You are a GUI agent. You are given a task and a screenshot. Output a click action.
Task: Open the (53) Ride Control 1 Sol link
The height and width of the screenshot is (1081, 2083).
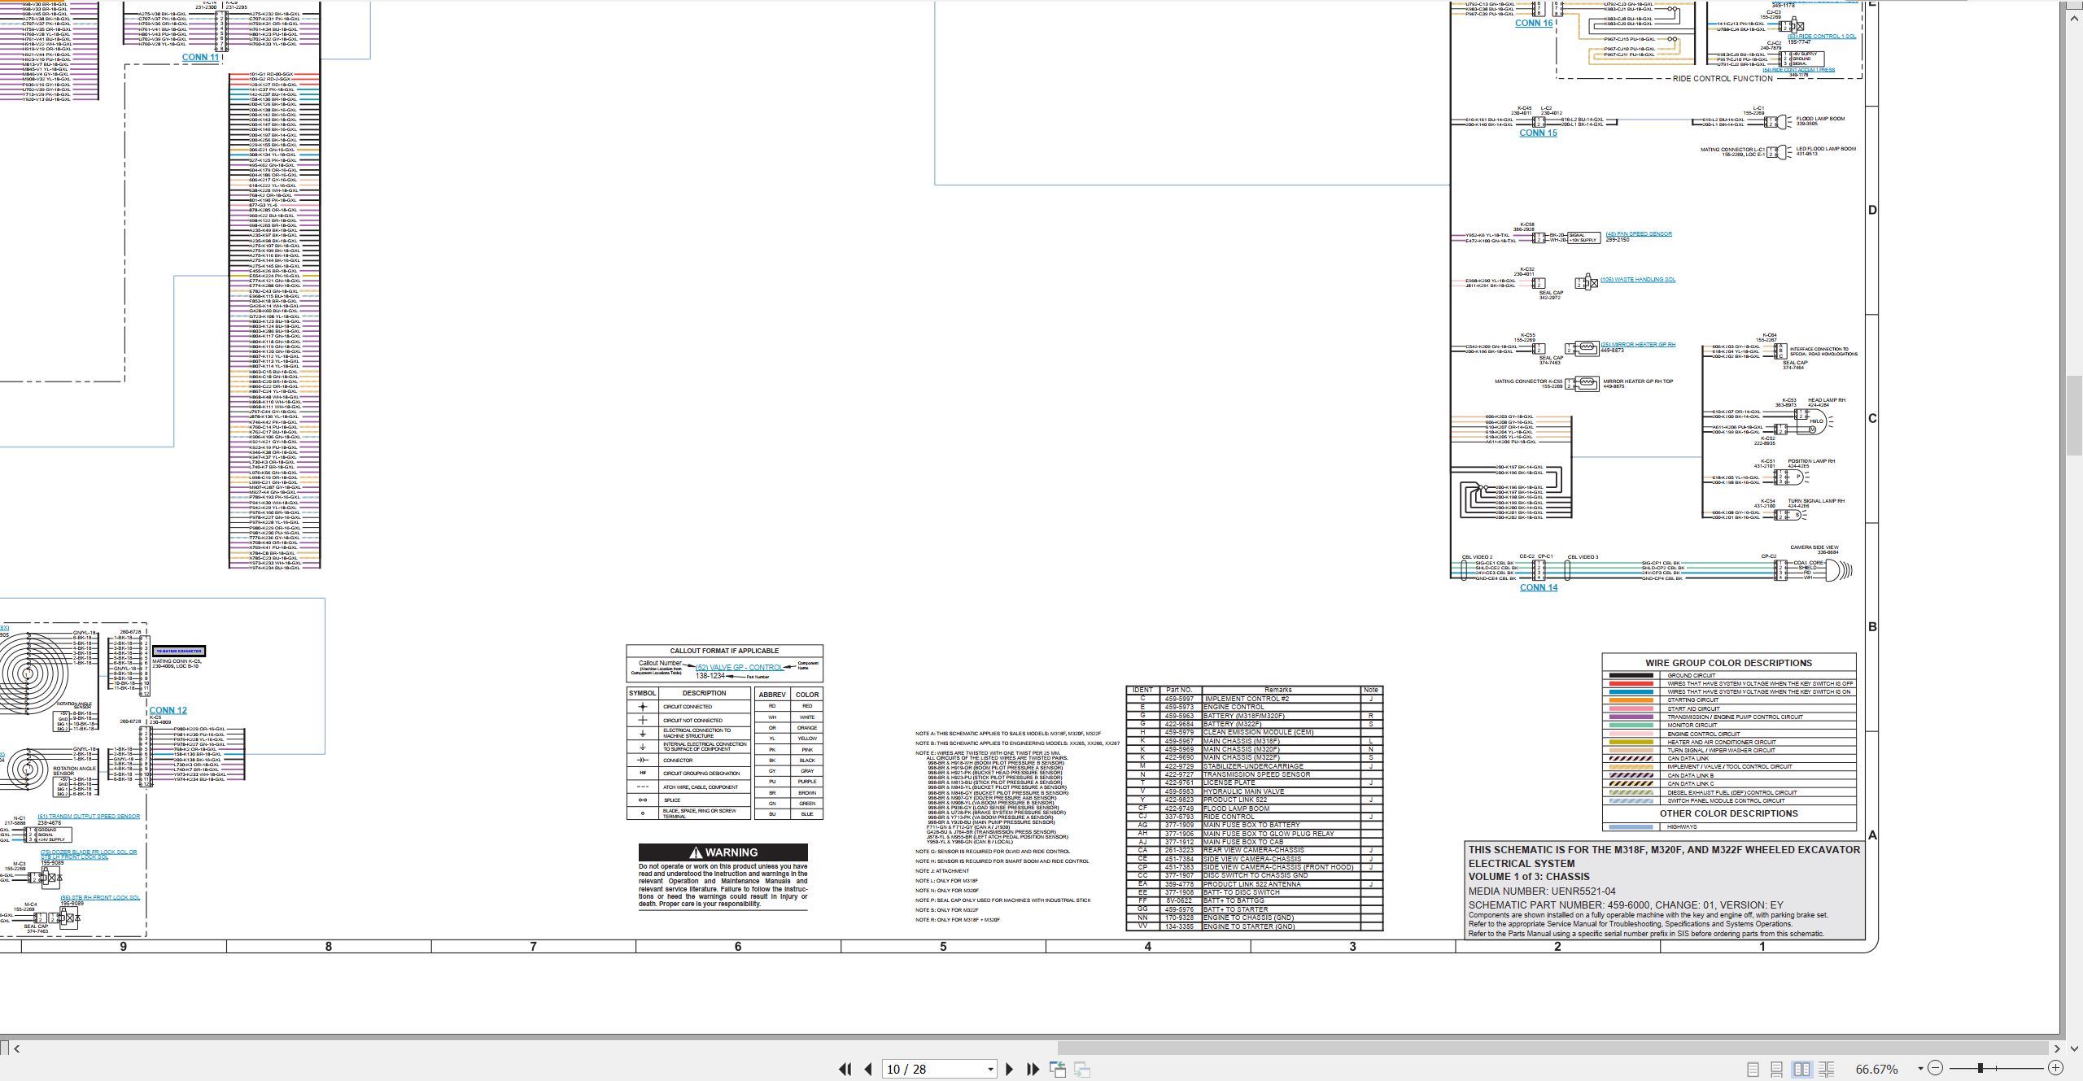coord(1821,36)
